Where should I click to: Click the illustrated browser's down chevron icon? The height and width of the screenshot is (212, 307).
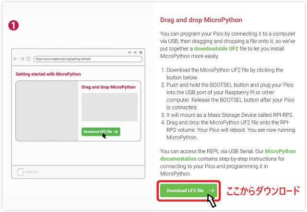130,52
